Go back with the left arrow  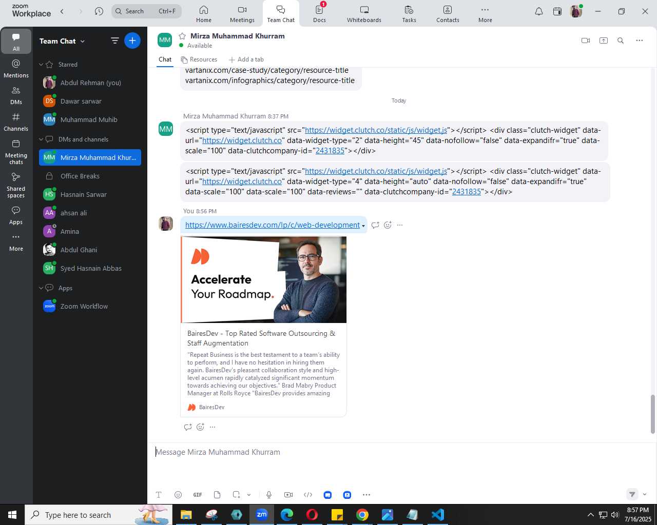pos(62,11)
